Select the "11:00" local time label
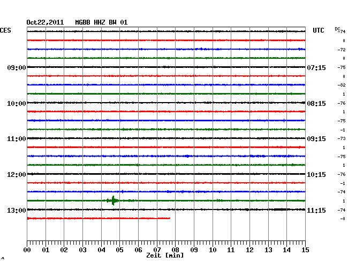Screen dimensions: 348x264 (17, 139)
